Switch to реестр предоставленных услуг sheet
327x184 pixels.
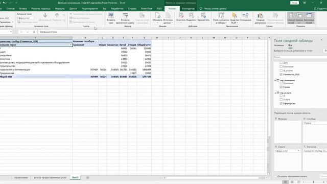coord(50,177)
